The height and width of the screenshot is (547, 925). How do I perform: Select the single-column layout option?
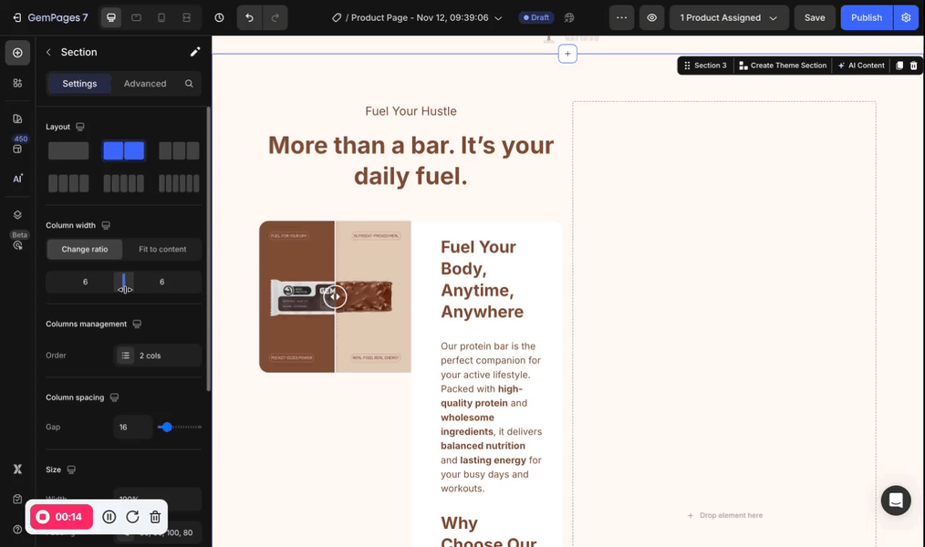click(68, 150)
